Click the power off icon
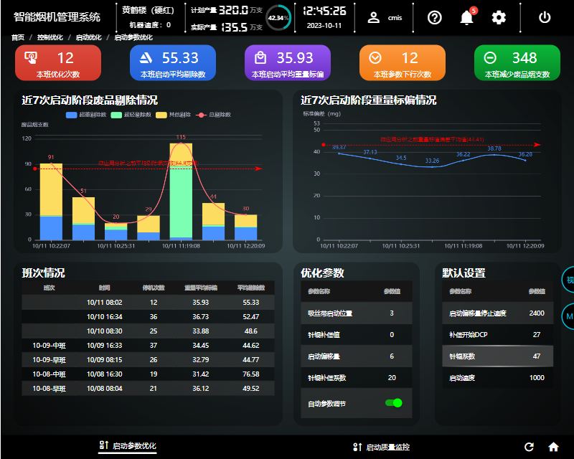The width and height of the screenshot is (574, 459). (545, 17)
